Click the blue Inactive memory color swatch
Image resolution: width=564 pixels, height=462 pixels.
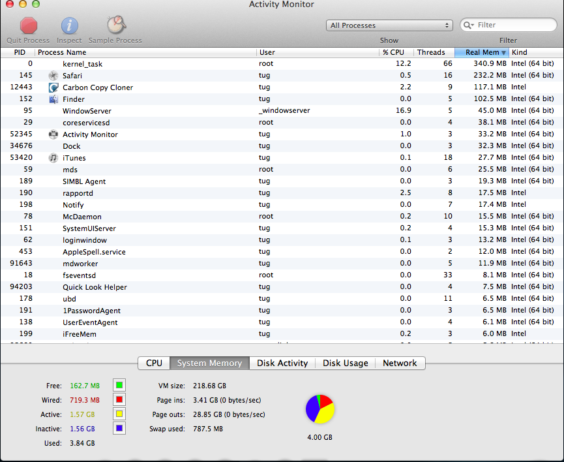119,429
